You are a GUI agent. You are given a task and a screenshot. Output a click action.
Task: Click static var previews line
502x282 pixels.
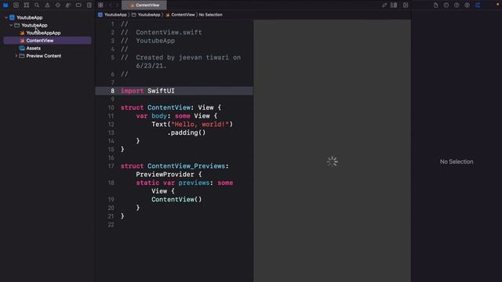184,183
